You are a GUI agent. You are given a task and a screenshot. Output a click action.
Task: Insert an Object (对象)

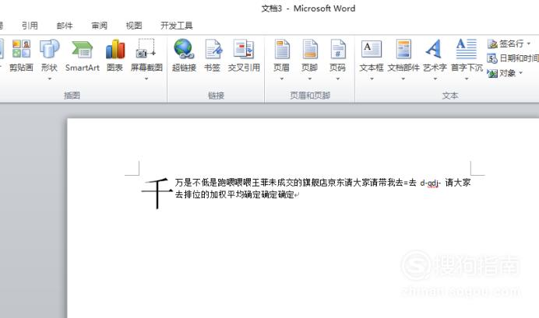pos(502,73)
